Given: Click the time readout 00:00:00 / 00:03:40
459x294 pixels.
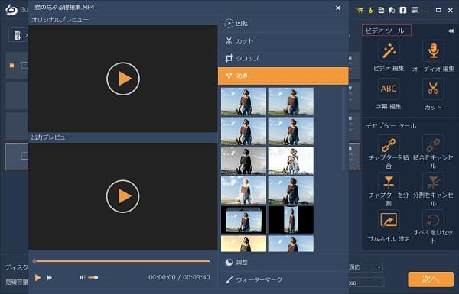Looking at the screenshot, I should [x=179, y=277].
